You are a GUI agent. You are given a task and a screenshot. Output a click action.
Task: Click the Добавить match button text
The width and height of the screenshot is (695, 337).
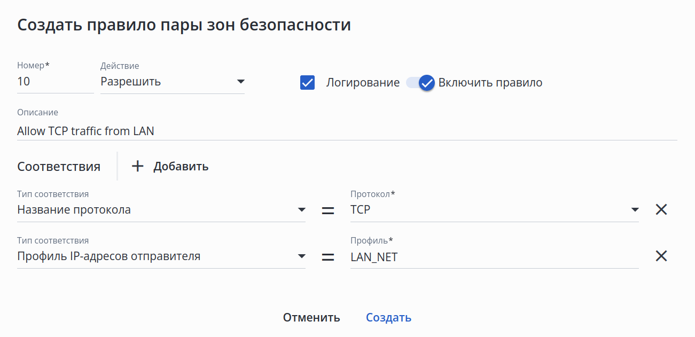(x=181, y=166)
